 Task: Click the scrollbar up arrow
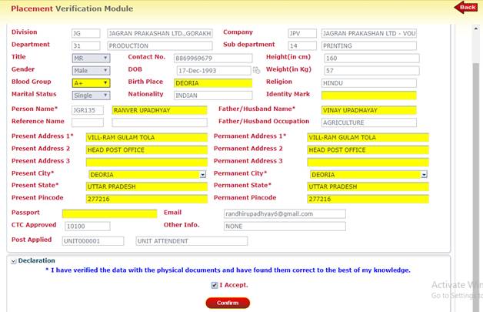tap(476, 29)
